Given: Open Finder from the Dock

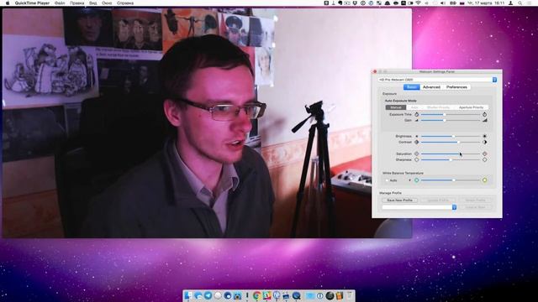Looking at the screenshot, I should coord(188,295).
